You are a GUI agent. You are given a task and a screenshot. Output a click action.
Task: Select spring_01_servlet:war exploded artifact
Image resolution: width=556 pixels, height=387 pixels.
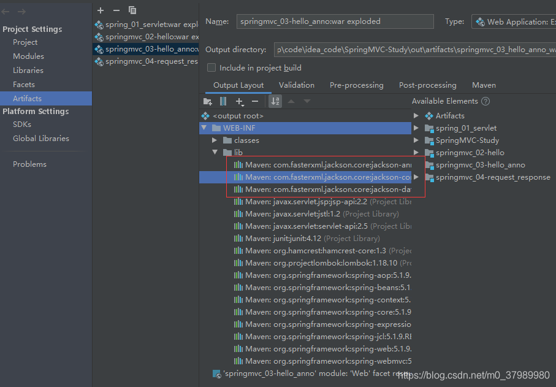[146, 25]
